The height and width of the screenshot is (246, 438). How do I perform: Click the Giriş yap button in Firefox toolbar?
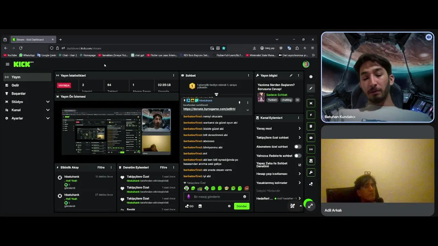click(x=268, y=48)
